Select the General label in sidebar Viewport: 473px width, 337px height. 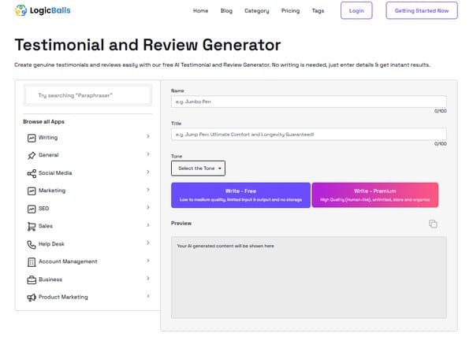pos(49,155)
